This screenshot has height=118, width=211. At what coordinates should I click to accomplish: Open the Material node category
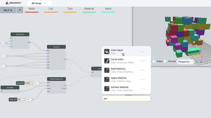click(x=89, y=9)
